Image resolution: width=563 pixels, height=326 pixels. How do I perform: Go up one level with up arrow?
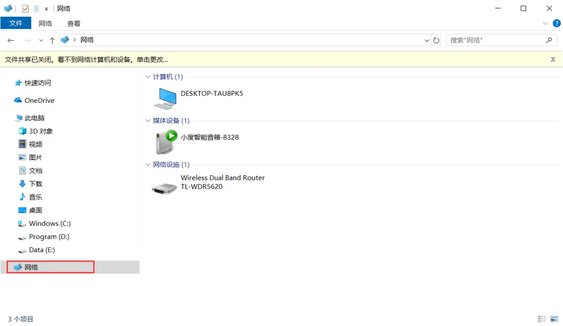click(x=52, y=40)
